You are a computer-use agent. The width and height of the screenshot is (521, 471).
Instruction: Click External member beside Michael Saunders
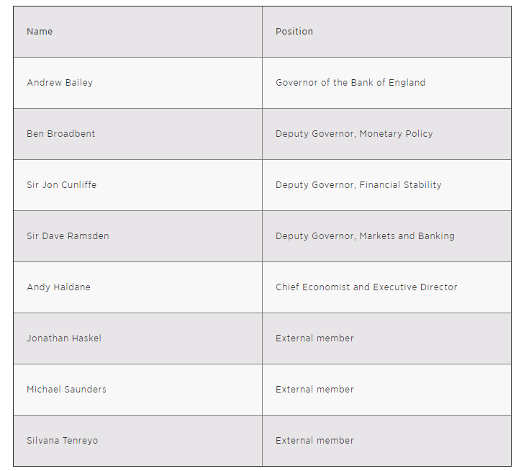pos(314,390)
